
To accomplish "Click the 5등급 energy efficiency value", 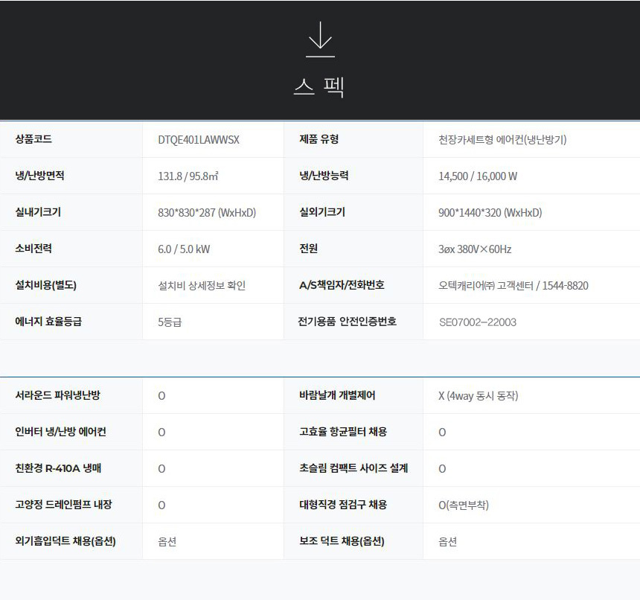I will (170, 322).
